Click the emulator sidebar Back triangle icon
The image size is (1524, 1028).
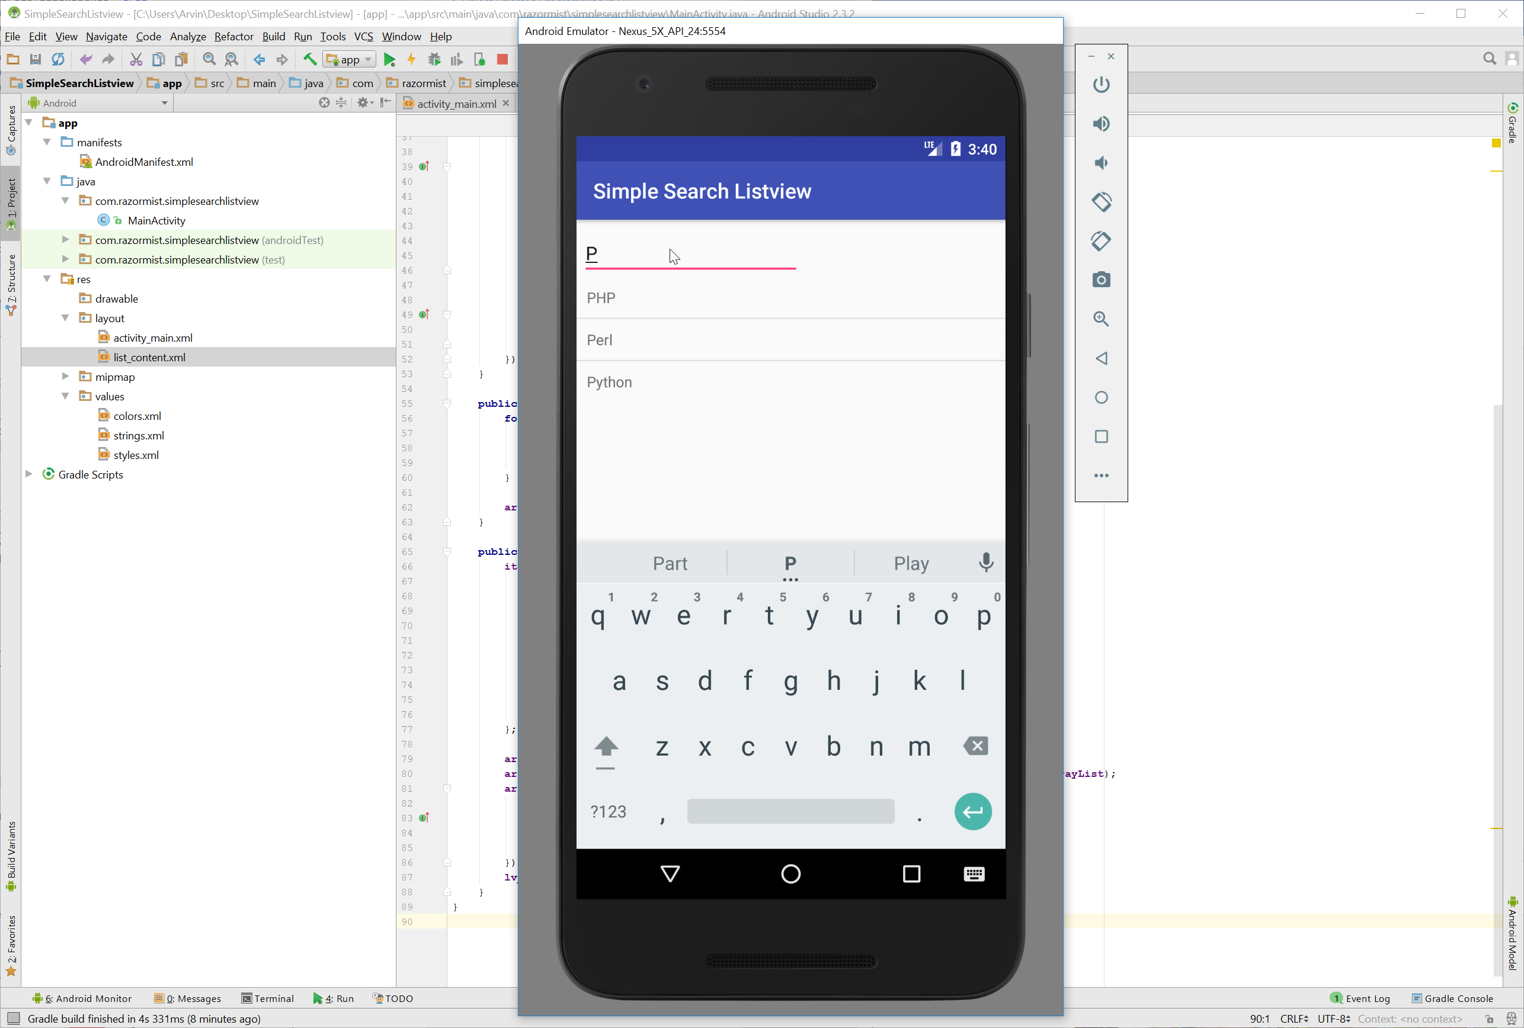pyautogui.click(x=1101, y=358)
